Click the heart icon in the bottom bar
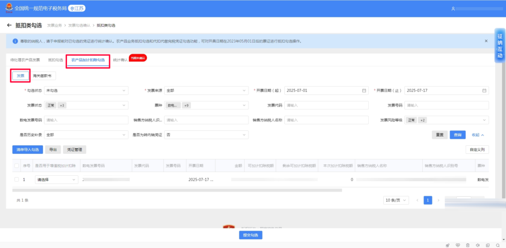This screenshot has height=248, width=506. point(458,245)
